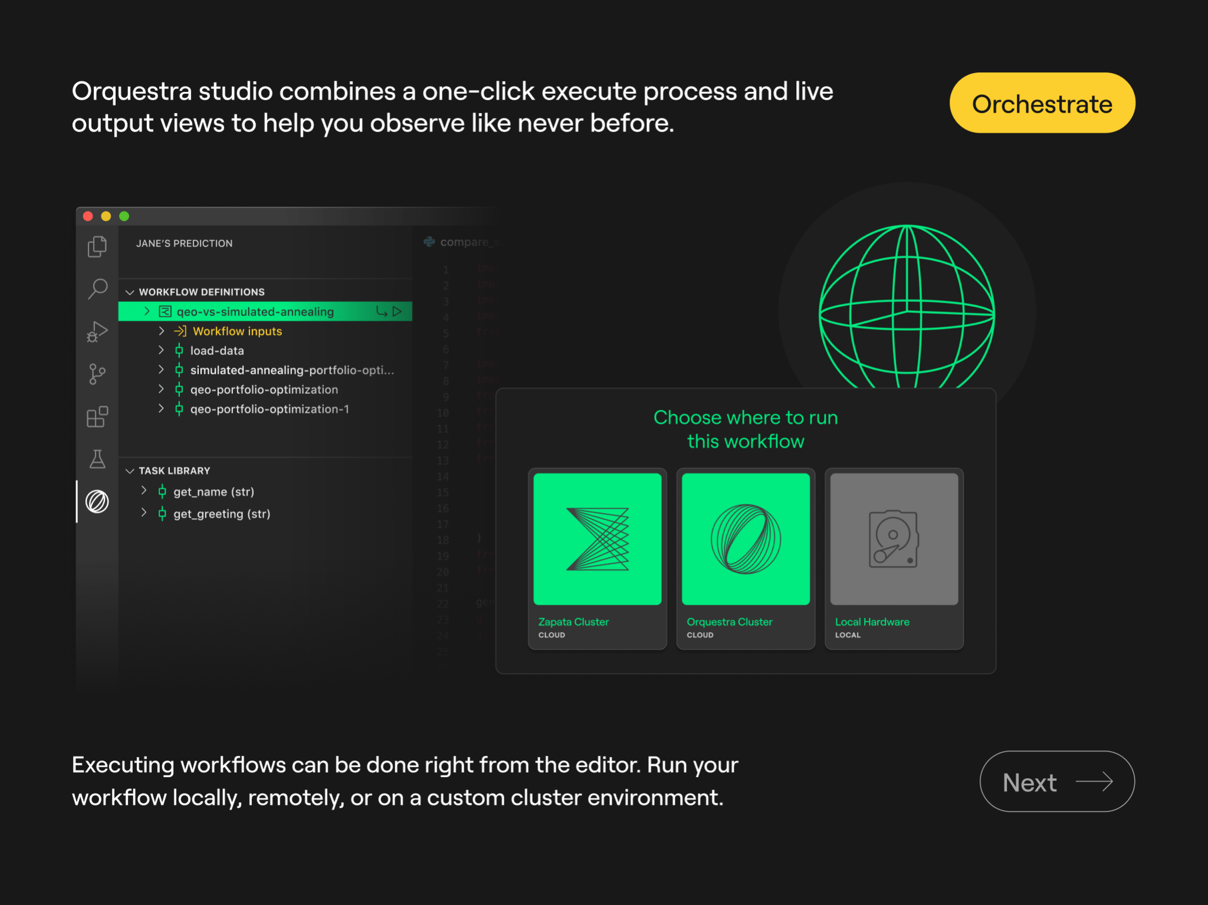Image resolution: width=1208 pixels, height=905 pixels.
Task: Click the workflow file icon beside qeo-vs-simulated-annealing
Action: click(165, 311)
